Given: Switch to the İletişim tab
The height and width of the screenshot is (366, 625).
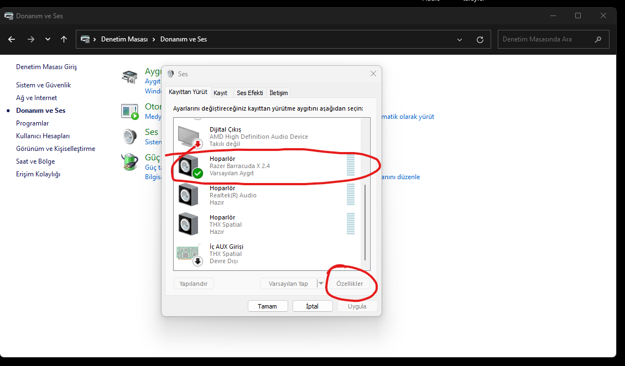Looking at the screenshot, I should click(279, 93).
